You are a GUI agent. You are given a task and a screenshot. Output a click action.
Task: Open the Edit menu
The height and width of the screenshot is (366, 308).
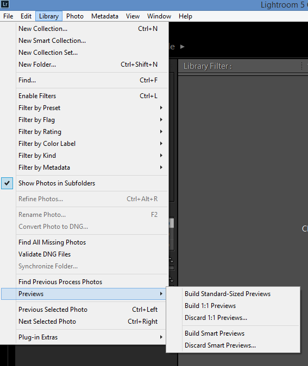click(x=26, y=16)
